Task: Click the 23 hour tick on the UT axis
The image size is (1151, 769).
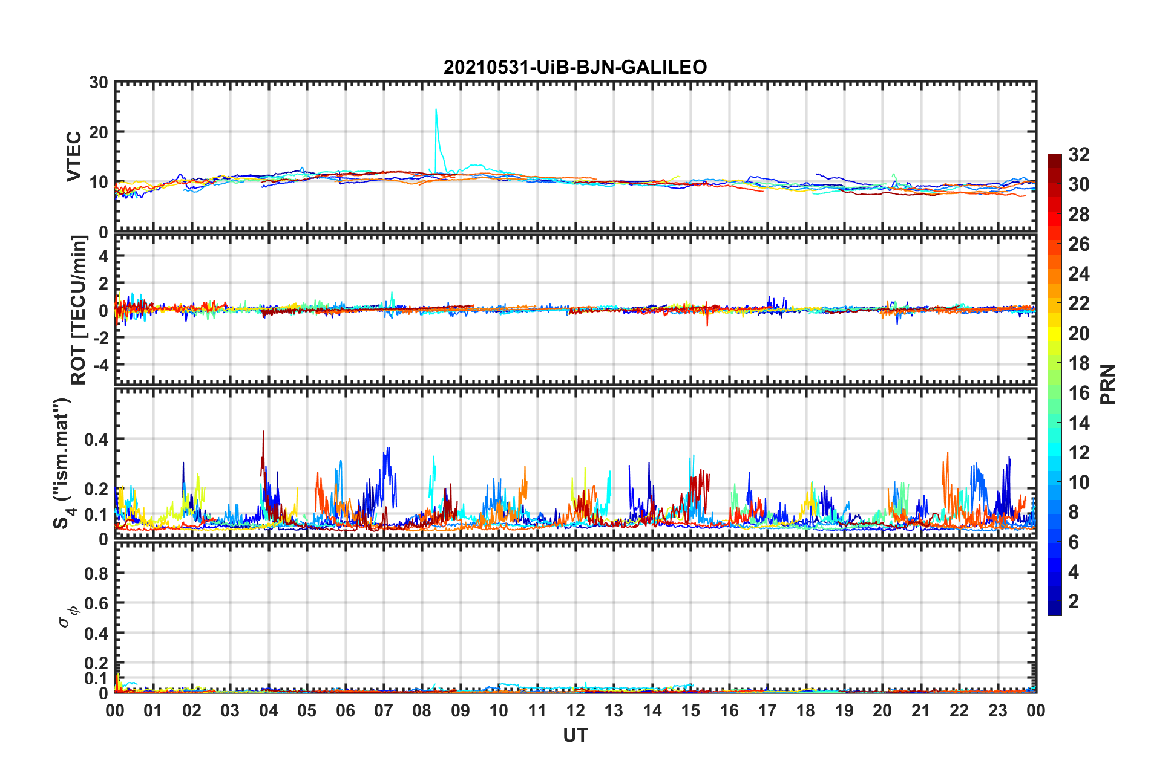Action: 997,710
